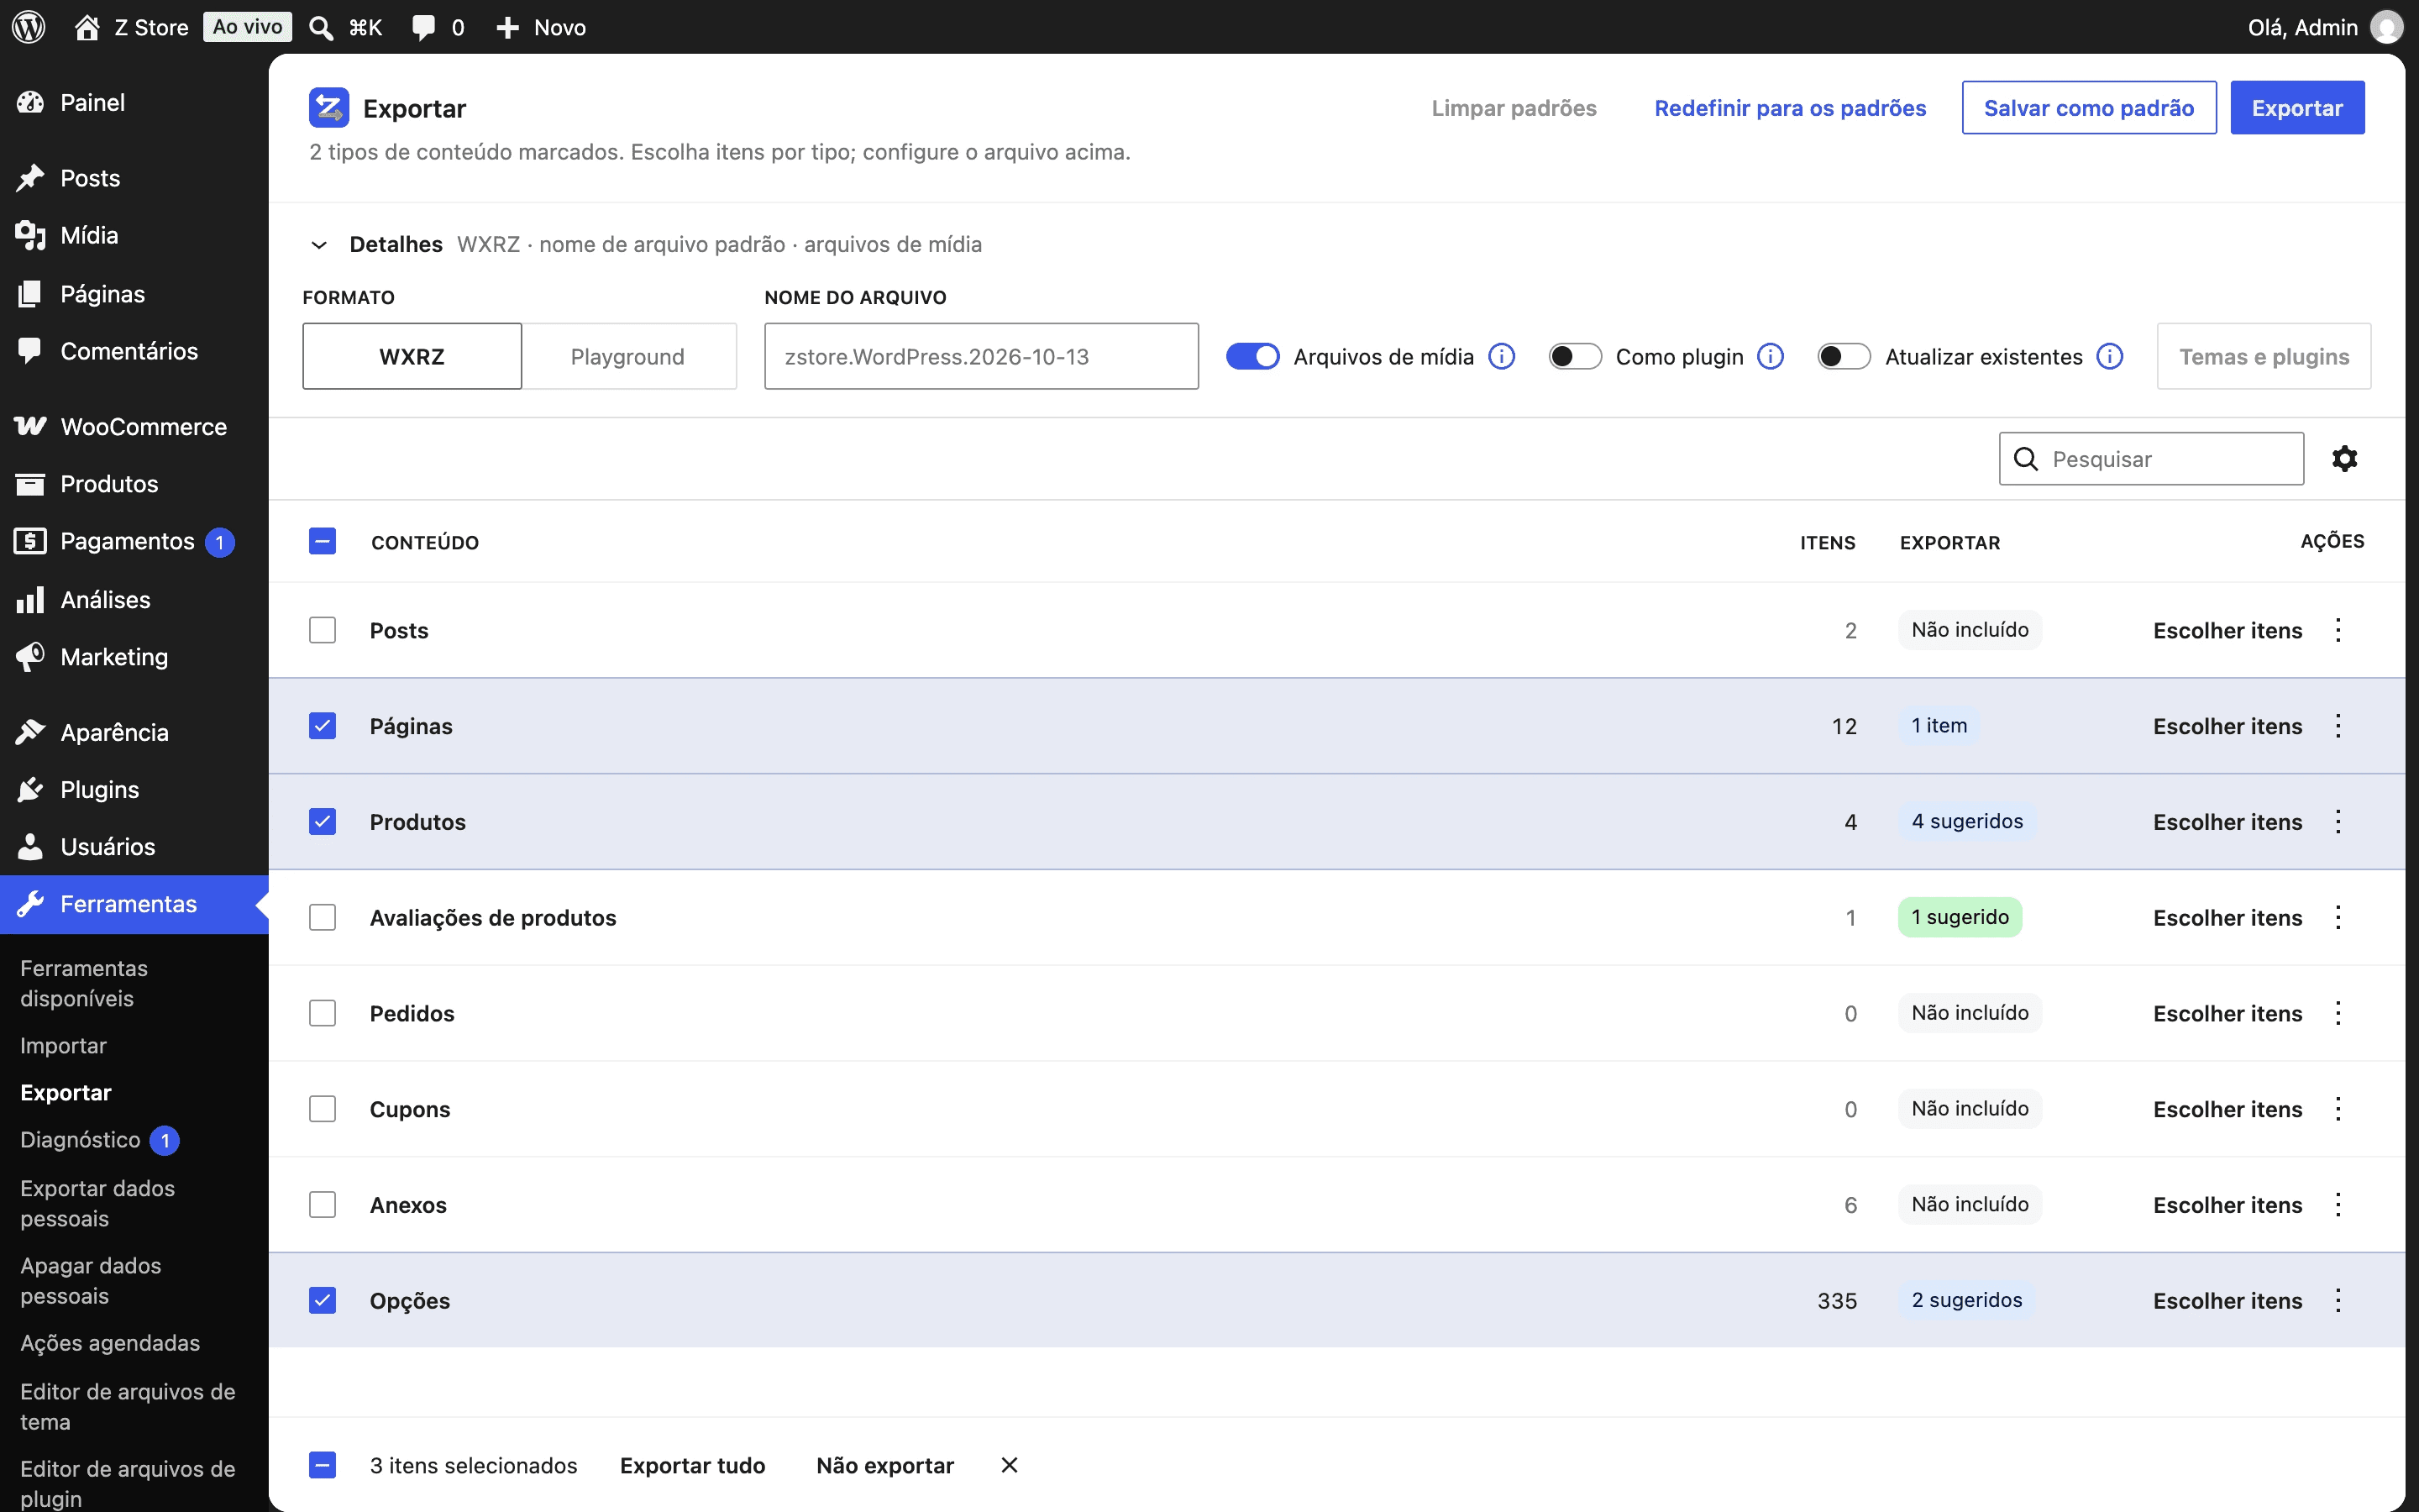Go to the Importar submenu item
2419x1512 pixels.
tap(63, 1045)
